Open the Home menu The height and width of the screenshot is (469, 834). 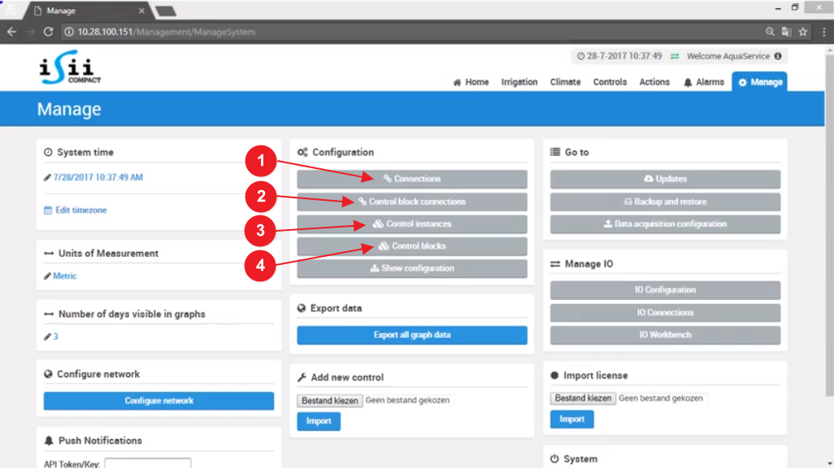(x=471, y=82)
